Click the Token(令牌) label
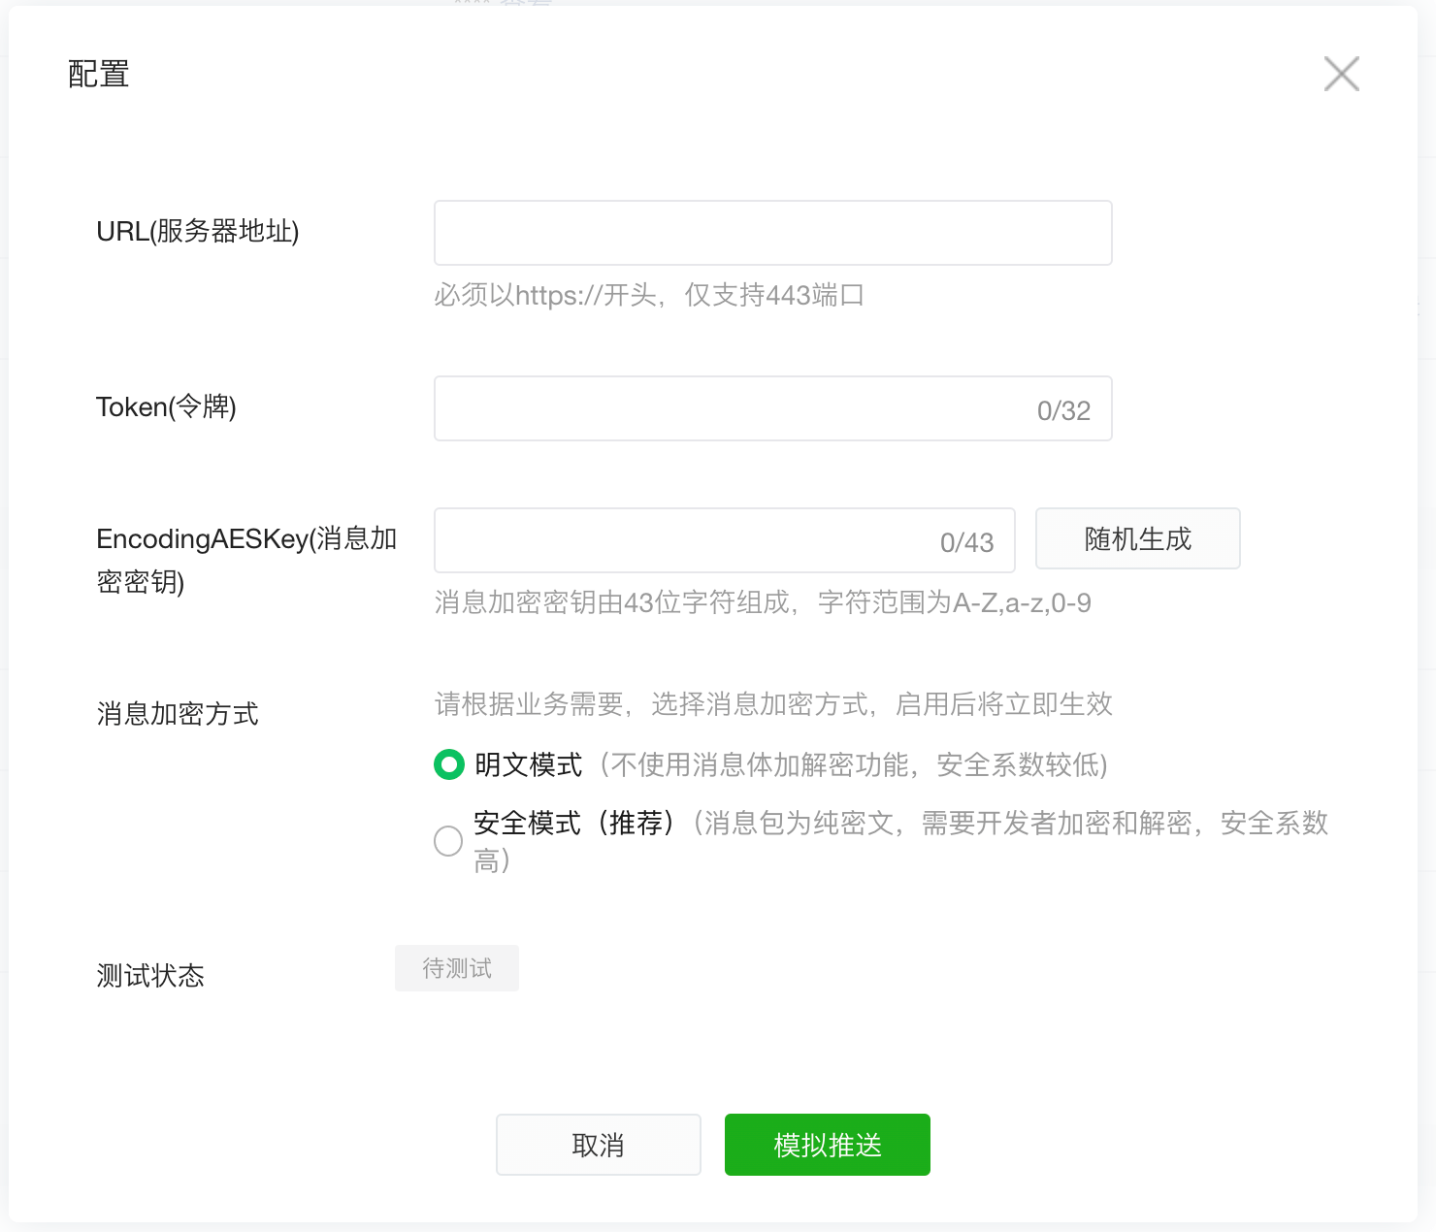1436x1232 pixels. 166,406
